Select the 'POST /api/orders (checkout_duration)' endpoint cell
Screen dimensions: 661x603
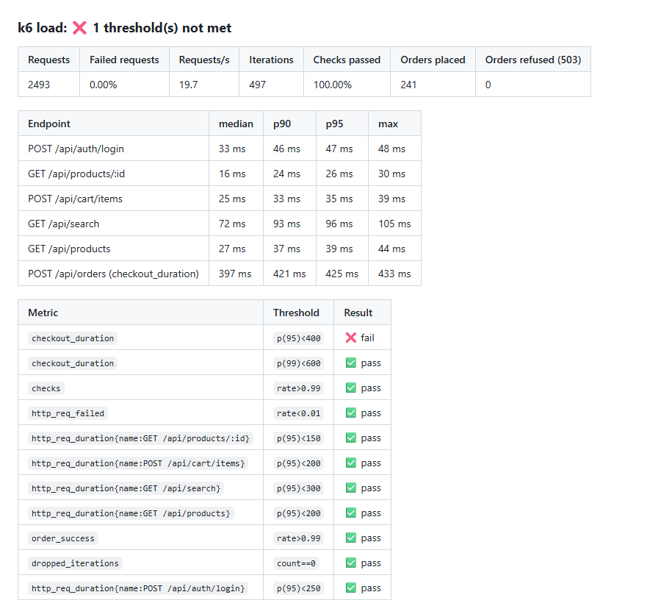pos(113,274)
